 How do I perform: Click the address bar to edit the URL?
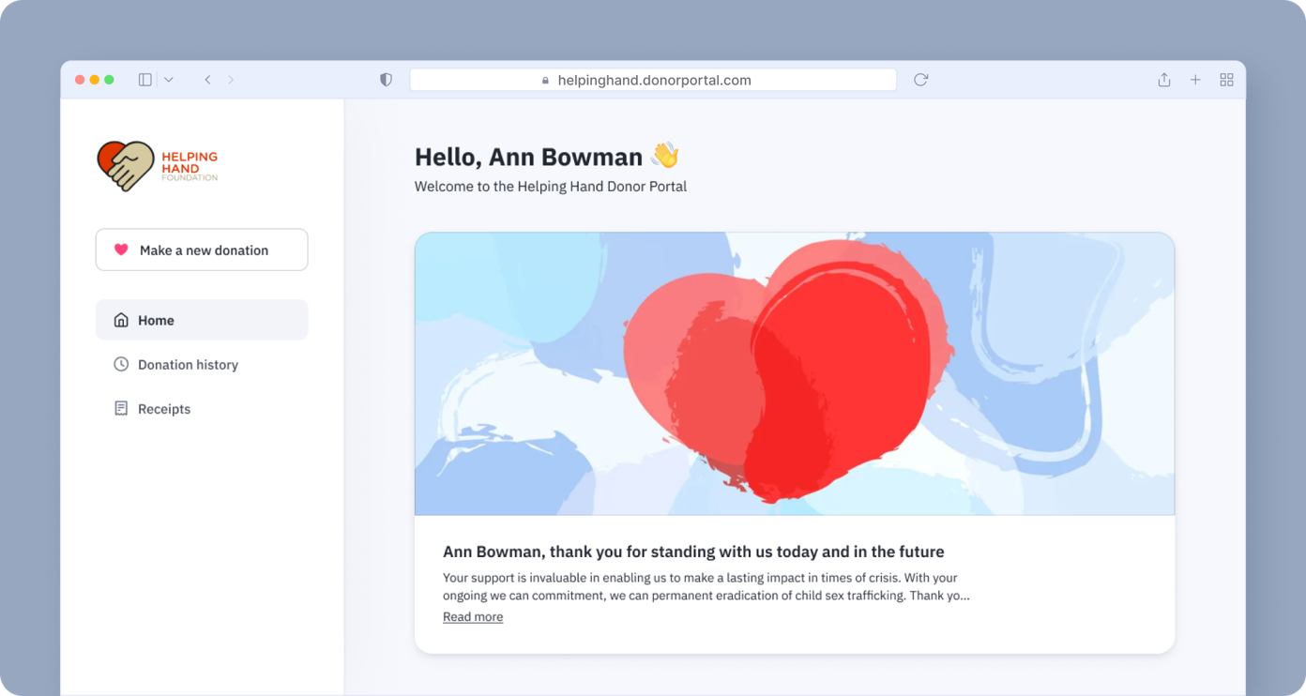(x=652, y=80)
